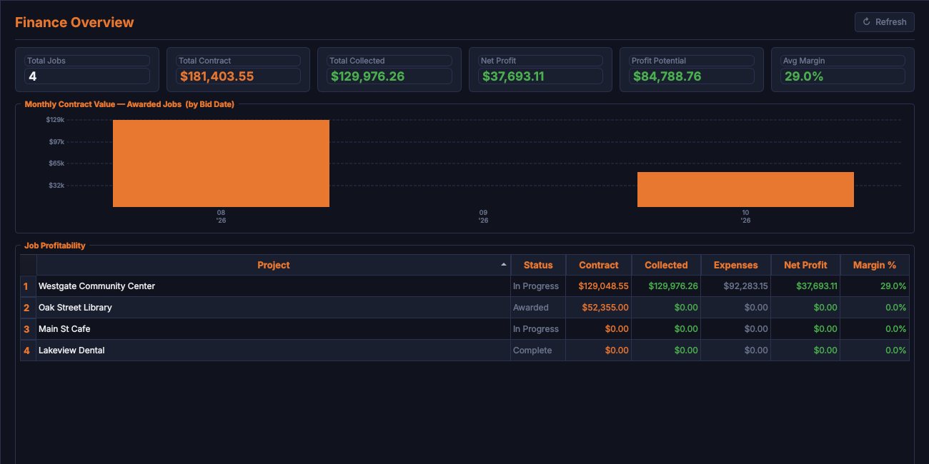Click the $92,283.15 expenses cell
Image resolution: width=929 pixels, height=464 pixels.
[735, 286]
